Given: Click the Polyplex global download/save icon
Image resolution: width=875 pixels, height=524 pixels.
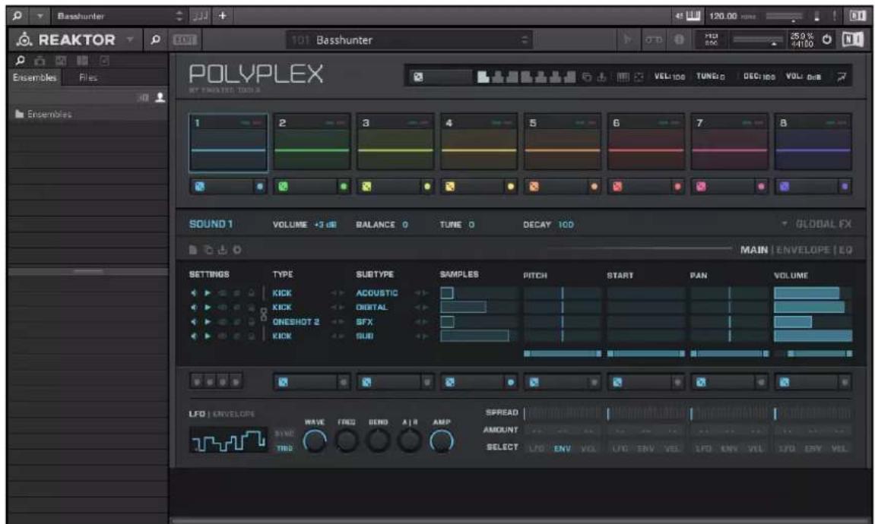Looking at the screenshot, I should tap(601, 77).
